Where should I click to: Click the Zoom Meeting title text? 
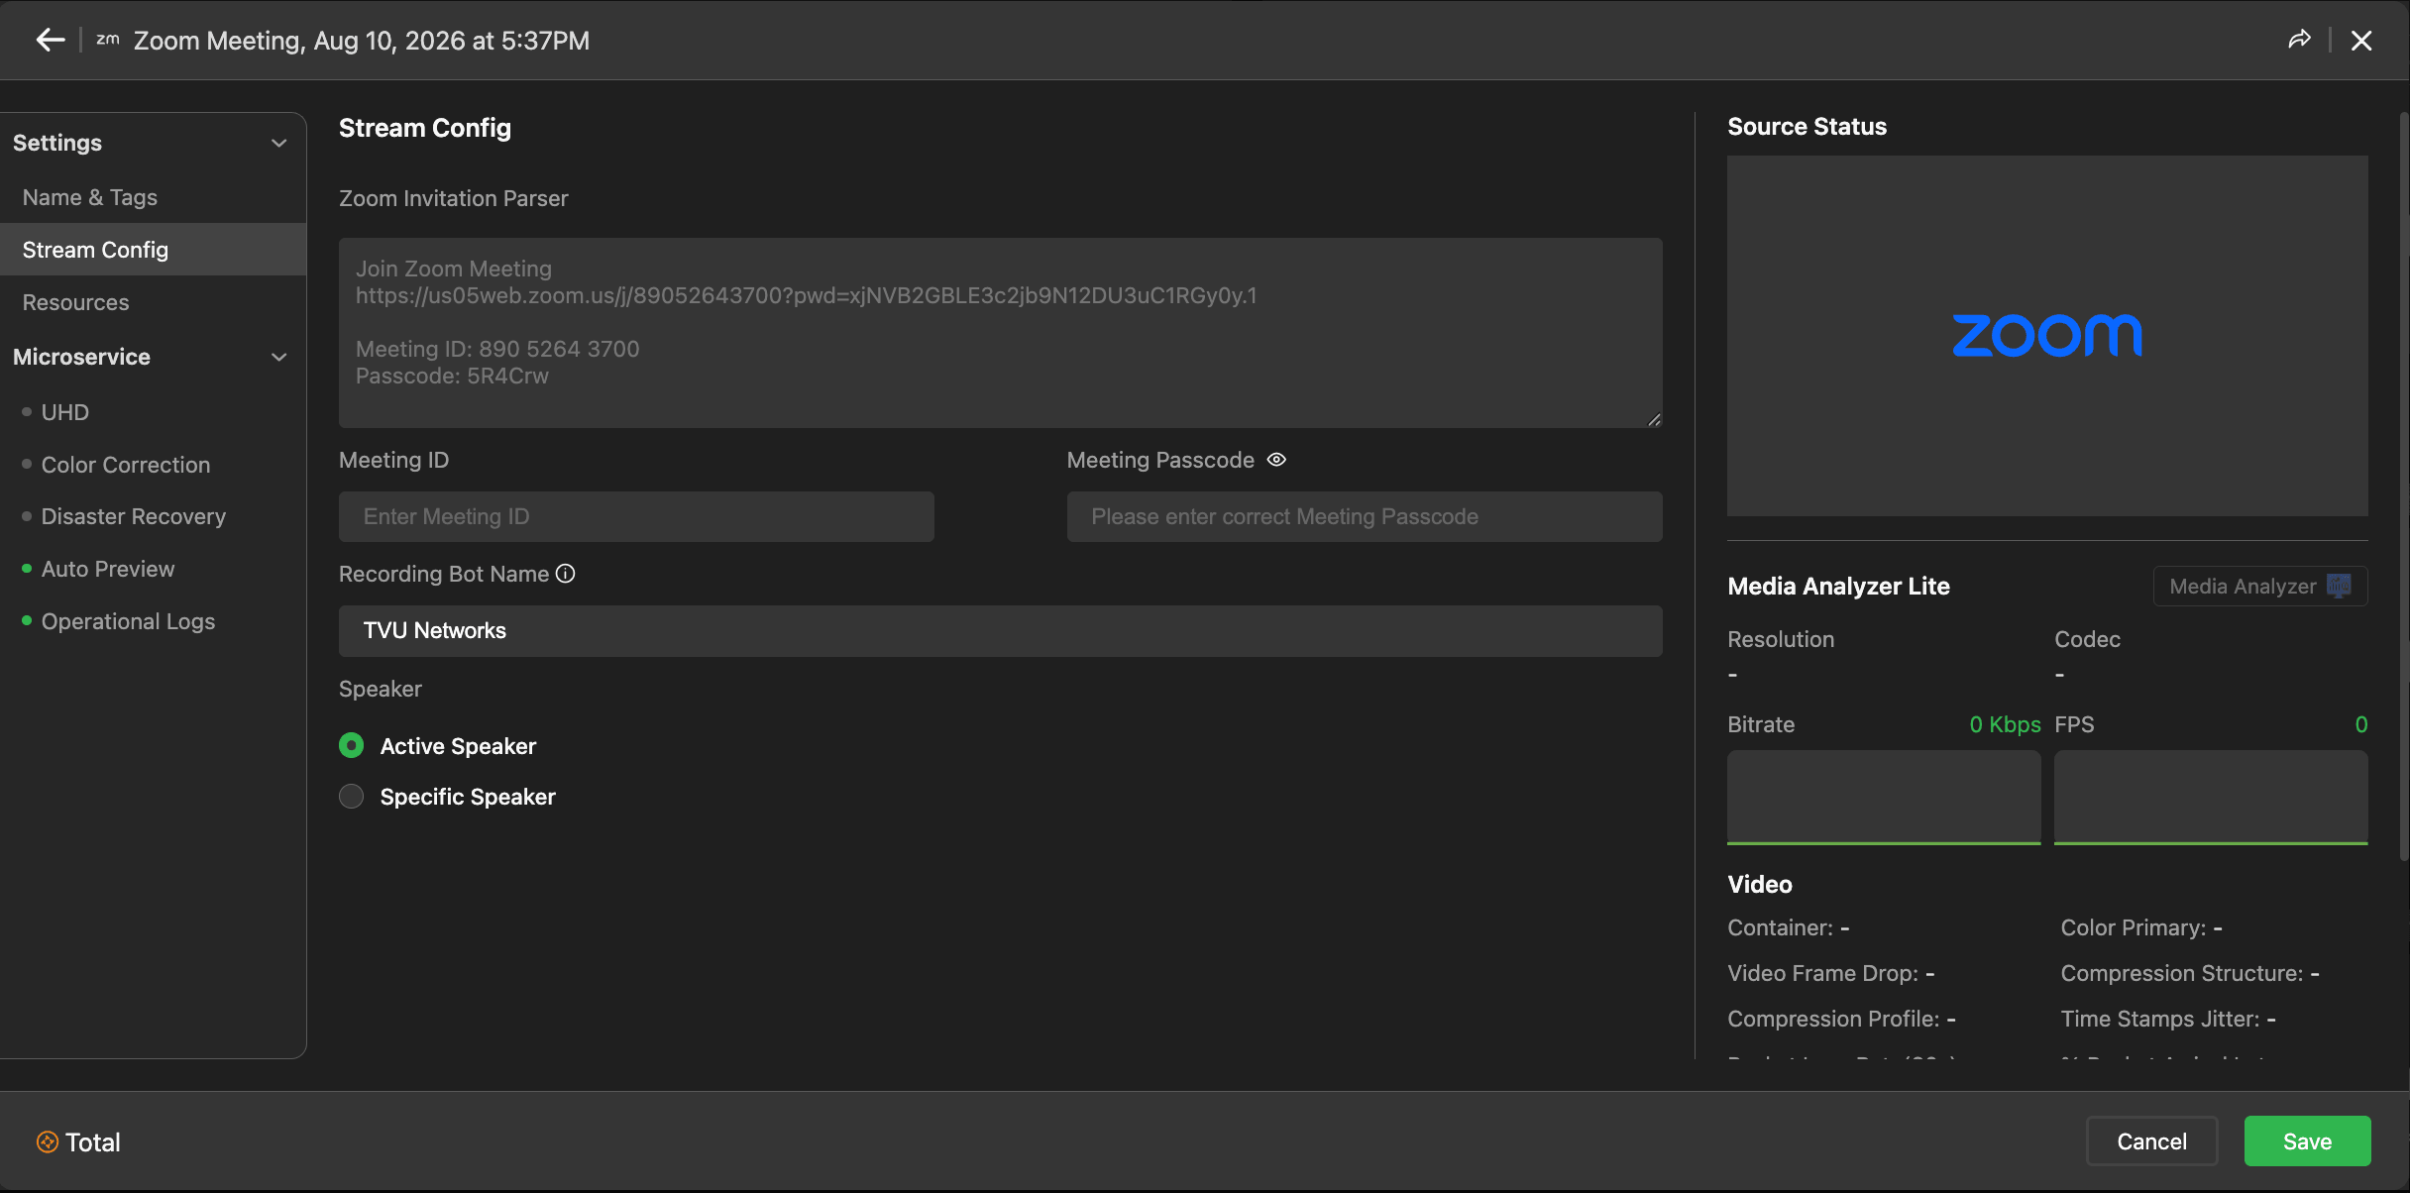point(362,41)
